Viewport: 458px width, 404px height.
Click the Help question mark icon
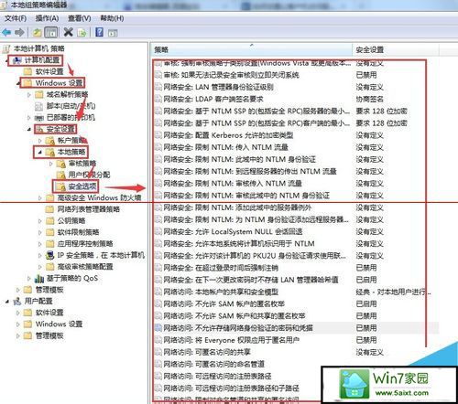click(99, 32)
